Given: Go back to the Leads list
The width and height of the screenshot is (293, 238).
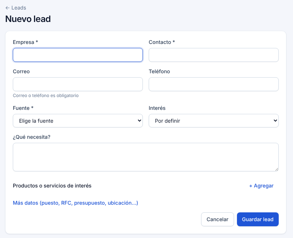Looking at the screenshot, I should pos(16,8).
